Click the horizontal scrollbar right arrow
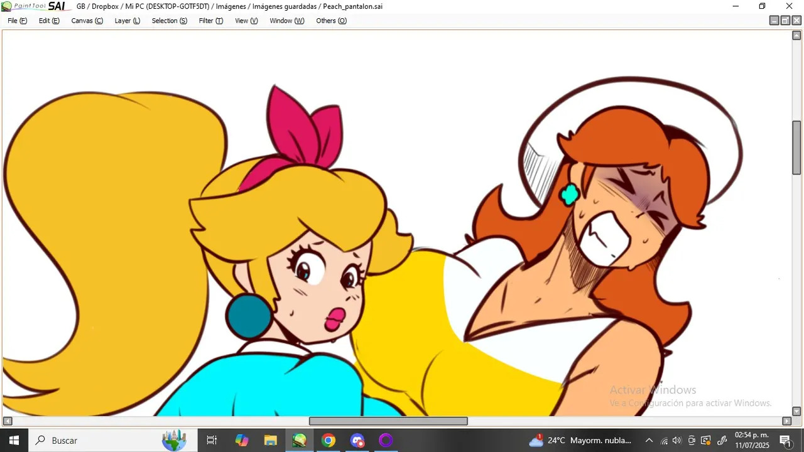Viewport: 804px width, 452px height. point(786,421)
